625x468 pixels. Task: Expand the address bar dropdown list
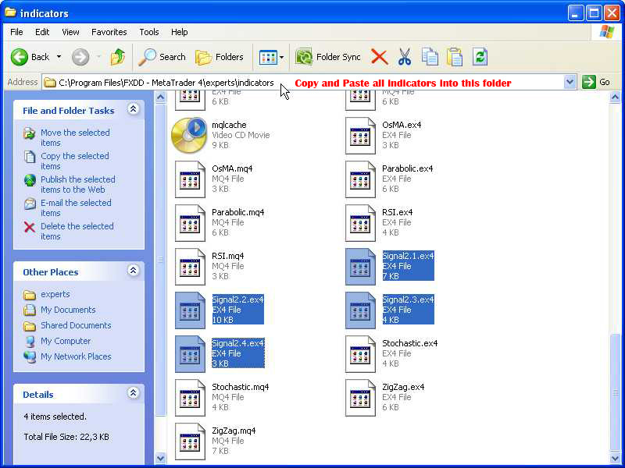[570, 82]
